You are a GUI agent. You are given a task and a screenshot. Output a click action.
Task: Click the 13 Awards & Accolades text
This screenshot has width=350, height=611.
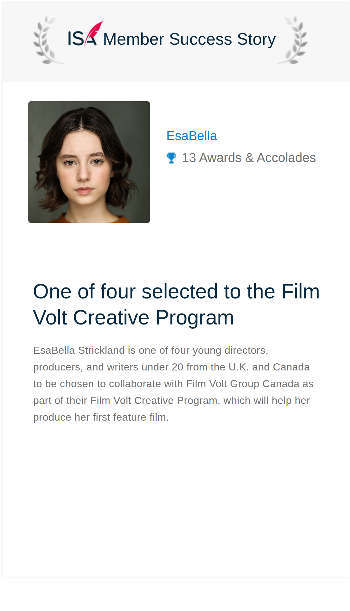pos(249,158)
